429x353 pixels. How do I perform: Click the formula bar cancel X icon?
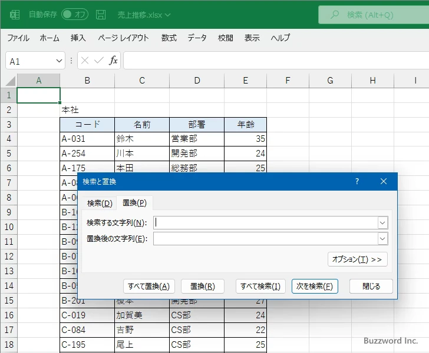(85, 61)
